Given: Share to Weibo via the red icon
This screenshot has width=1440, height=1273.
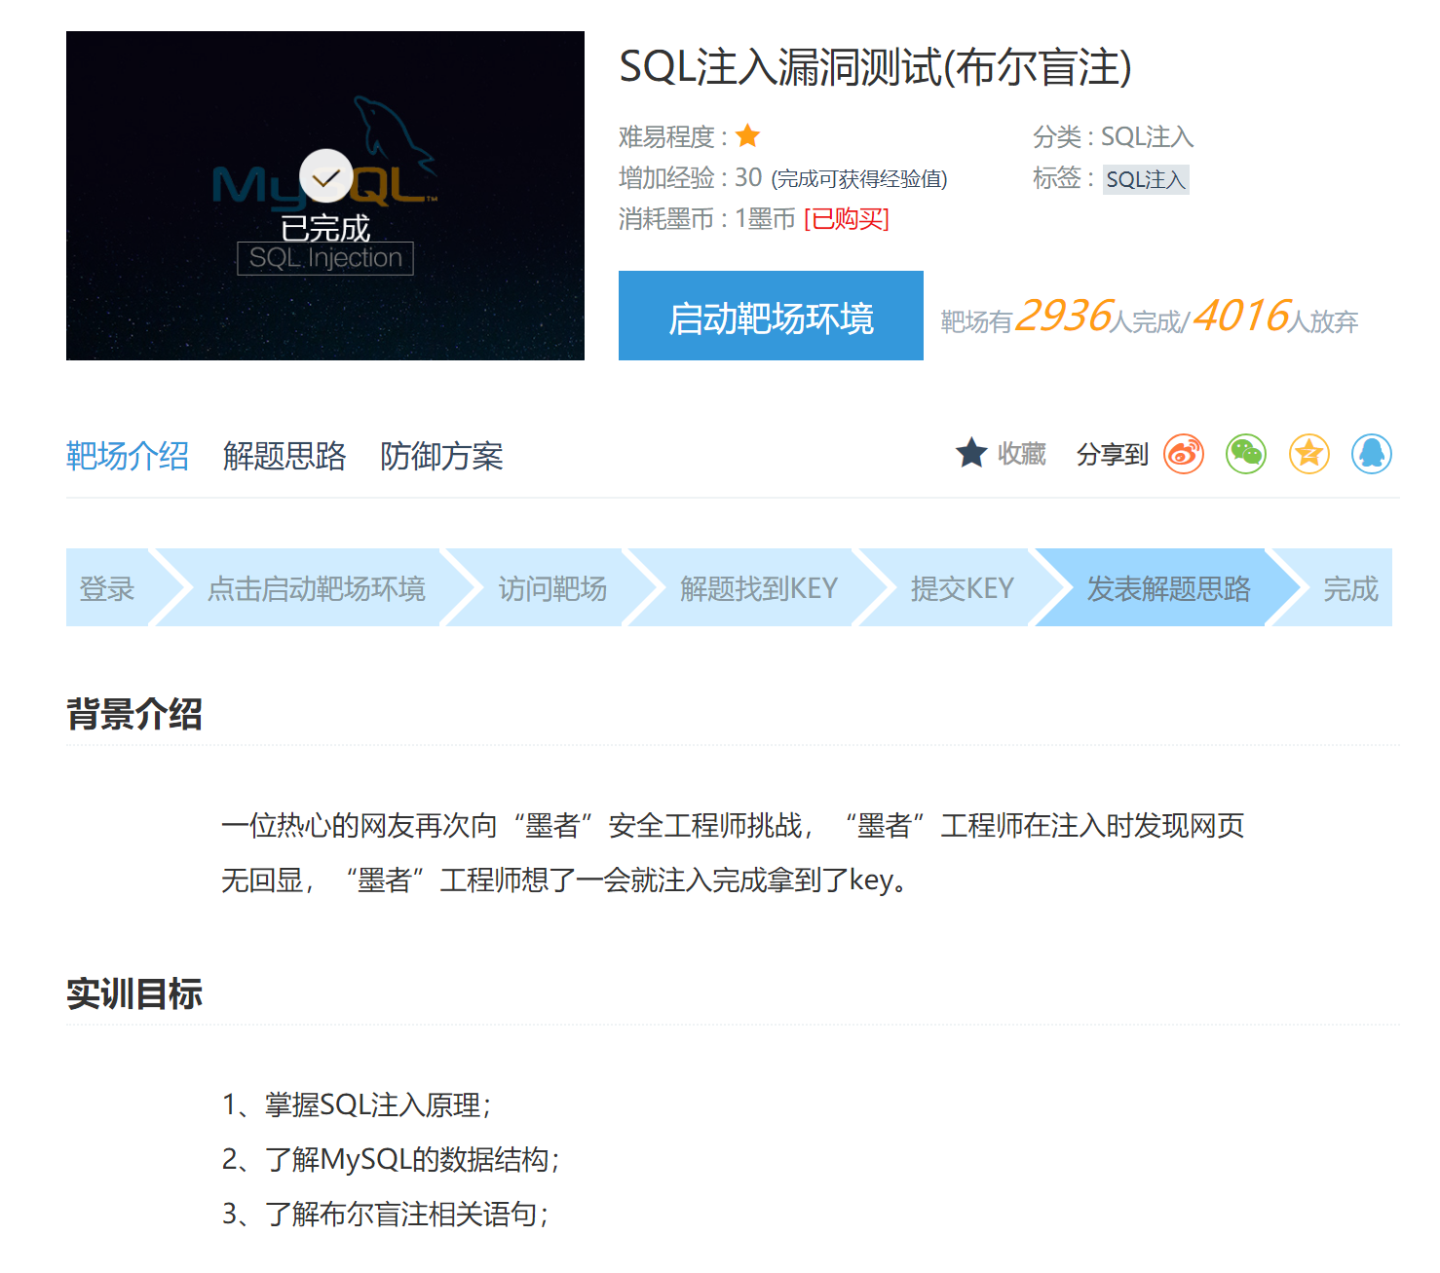Looking at the screenshot, I should click(x=1183, y=453).
